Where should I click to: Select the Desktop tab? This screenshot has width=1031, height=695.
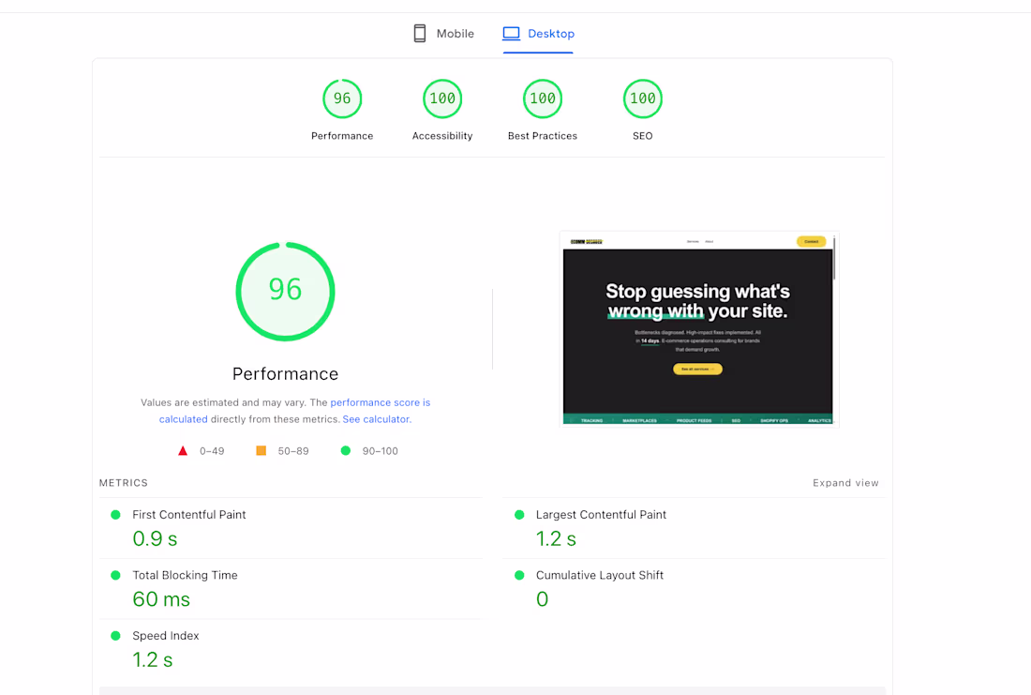coord(538,34)
